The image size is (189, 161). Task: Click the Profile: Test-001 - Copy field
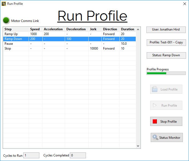(166, 42)
